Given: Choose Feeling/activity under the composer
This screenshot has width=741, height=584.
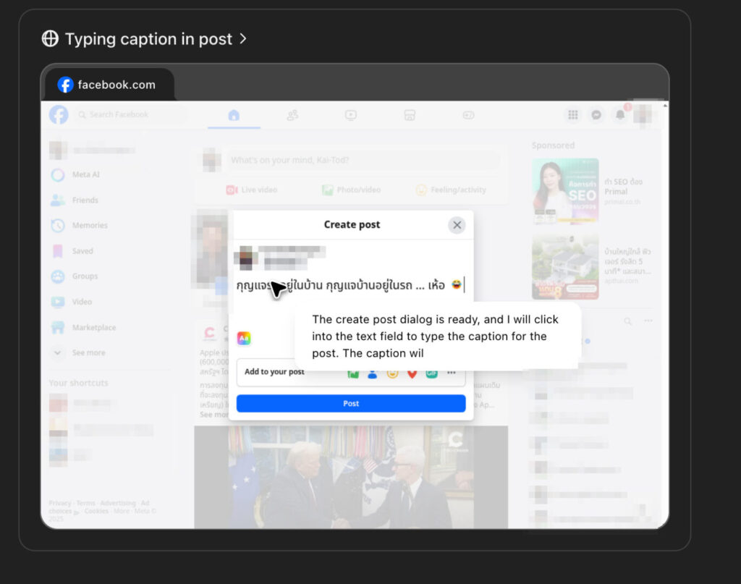Looking at the screenshot, I should (x=451, y=190).
